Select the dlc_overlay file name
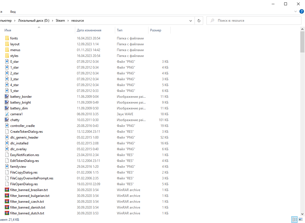305x223 pixels. pyautogui.click(x=19, y=149)
